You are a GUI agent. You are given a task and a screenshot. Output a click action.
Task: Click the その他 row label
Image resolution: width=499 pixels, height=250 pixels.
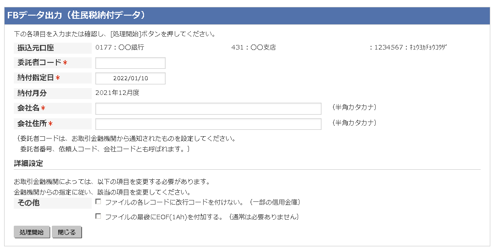pyautogui.click(x=28, y=203)
